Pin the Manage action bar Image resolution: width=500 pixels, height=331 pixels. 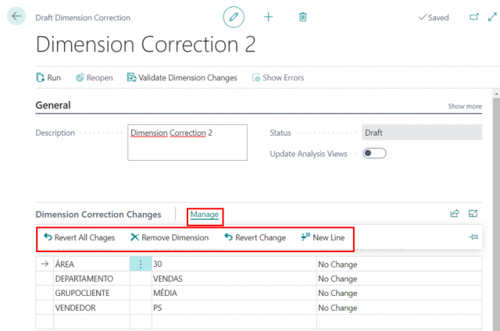tap(473, 237)
